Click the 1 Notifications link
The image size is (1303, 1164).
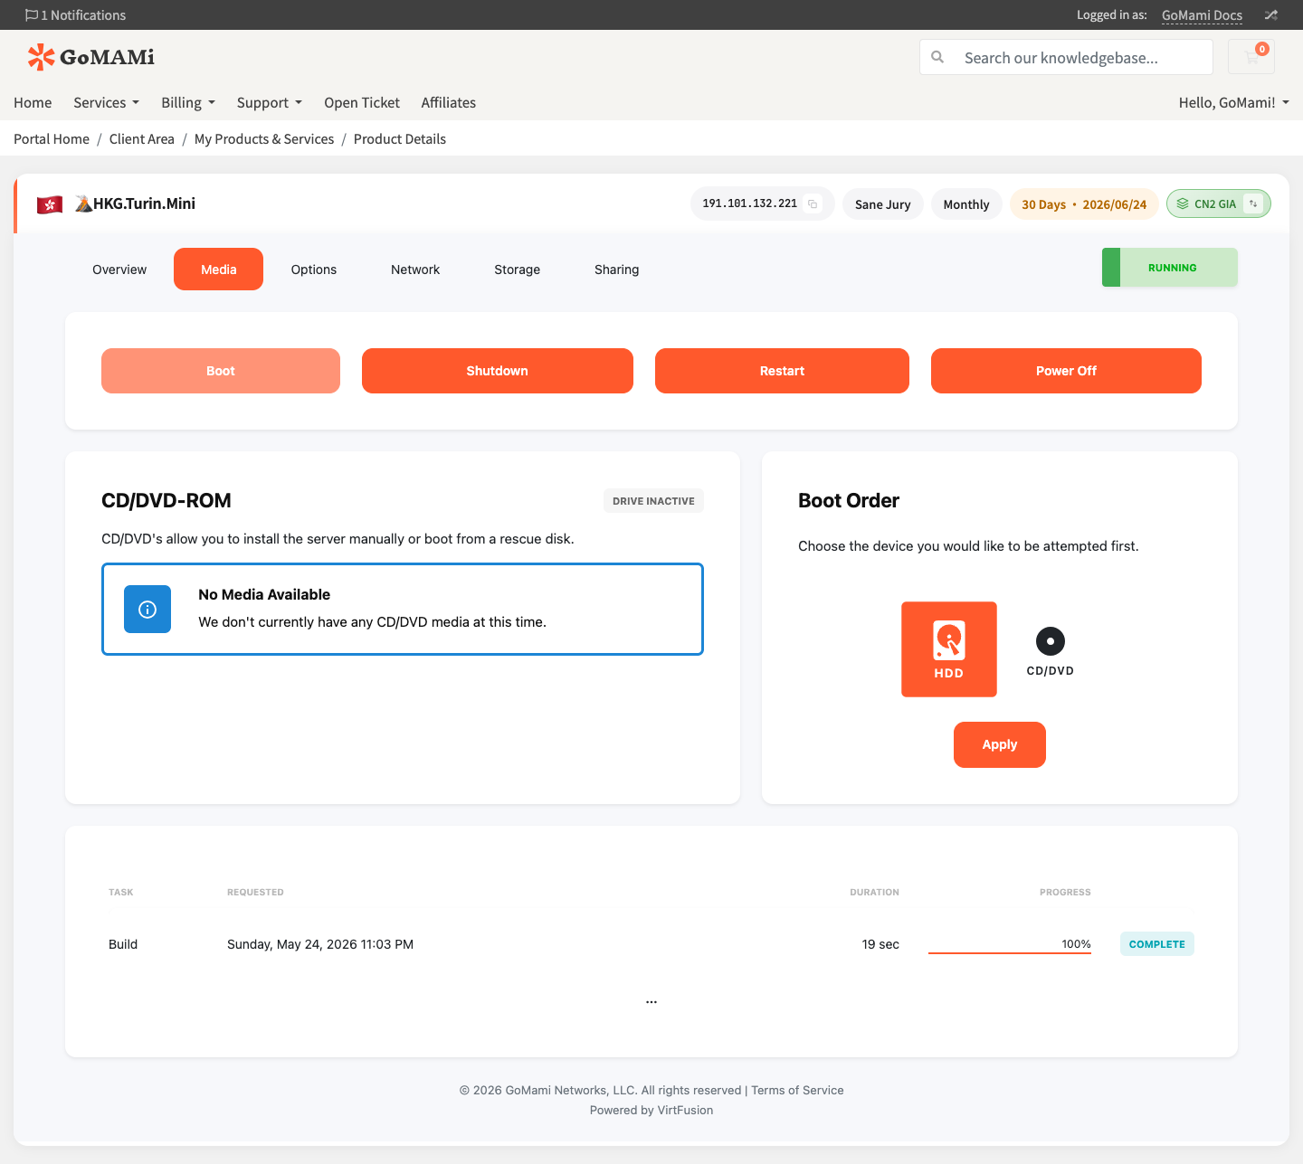coord(76,15)
